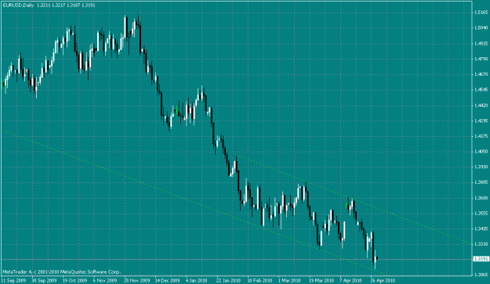This screenshot has height=284, width=490.
Task: Select the 1.4545 price axis label
Action: [x=481, y=90]
